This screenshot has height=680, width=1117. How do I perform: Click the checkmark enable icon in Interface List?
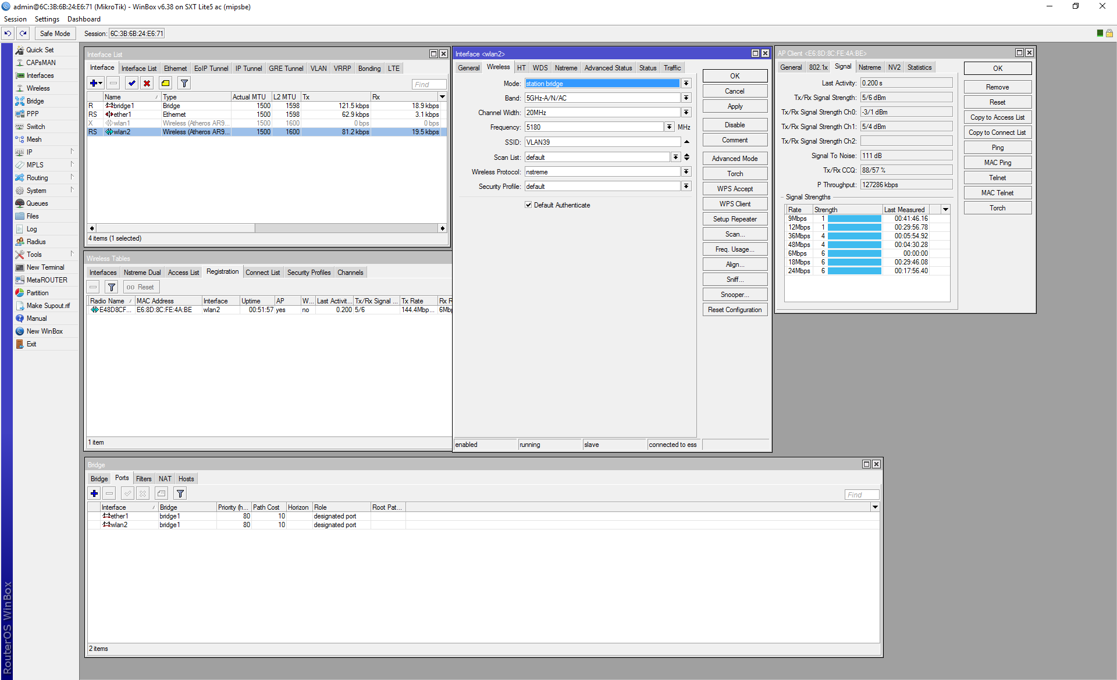point(132,83)
